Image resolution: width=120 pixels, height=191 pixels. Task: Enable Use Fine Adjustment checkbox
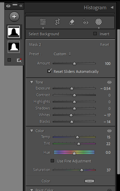(x=52, y=161)
